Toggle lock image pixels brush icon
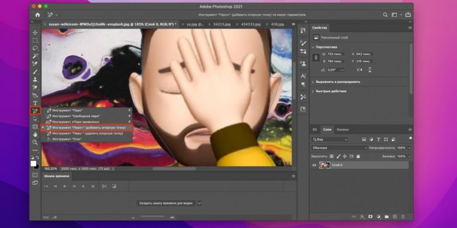The width and height of the screenshot is (457, 228). 338,156
